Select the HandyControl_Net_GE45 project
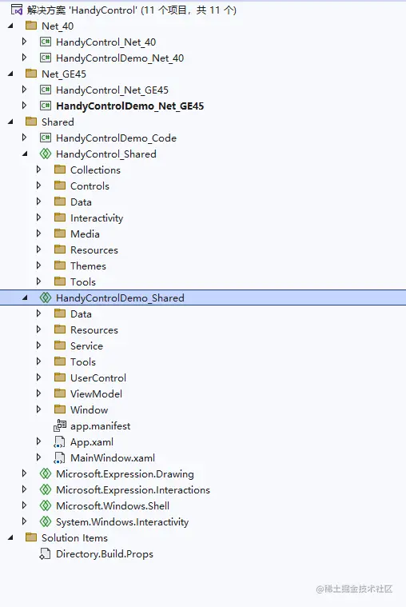 (112, 90)
